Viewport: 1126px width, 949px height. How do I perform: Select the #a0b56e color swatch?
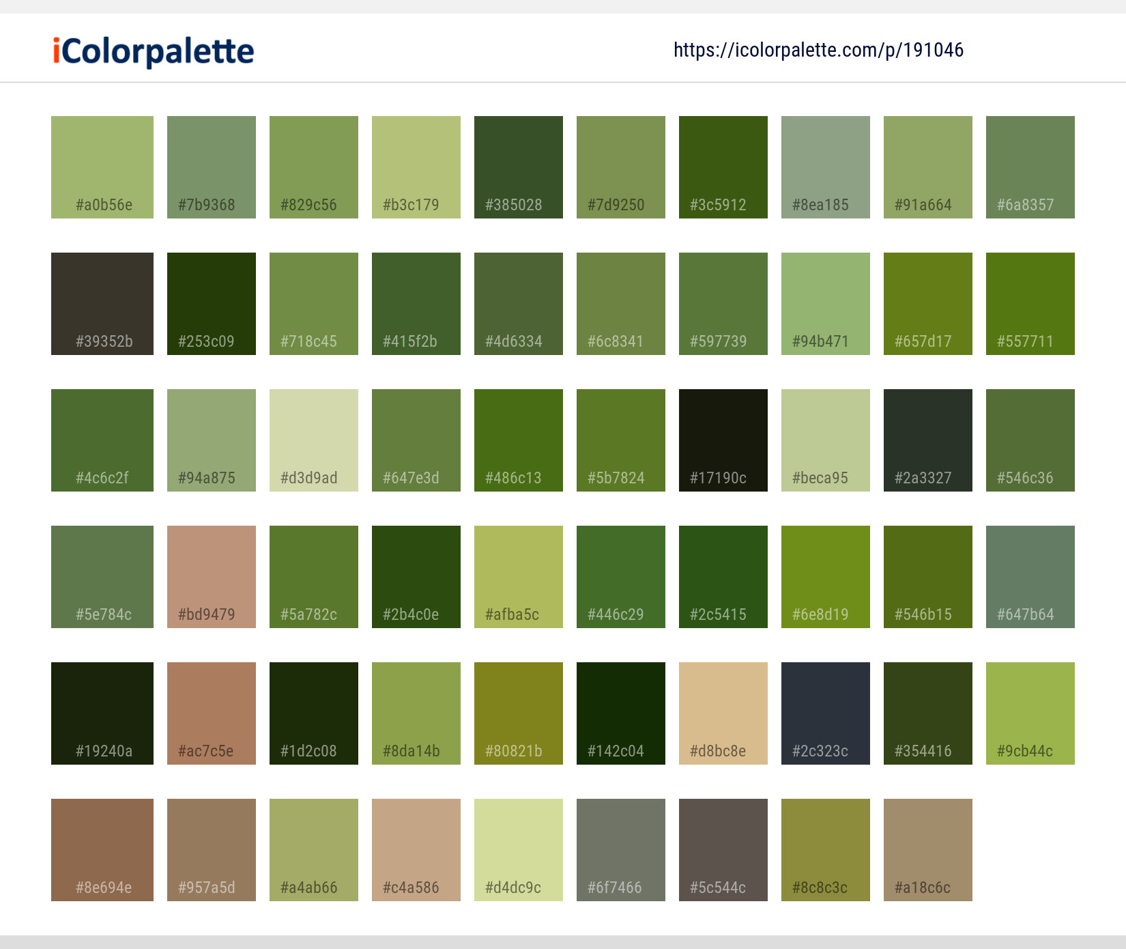[x=102, y=167]
